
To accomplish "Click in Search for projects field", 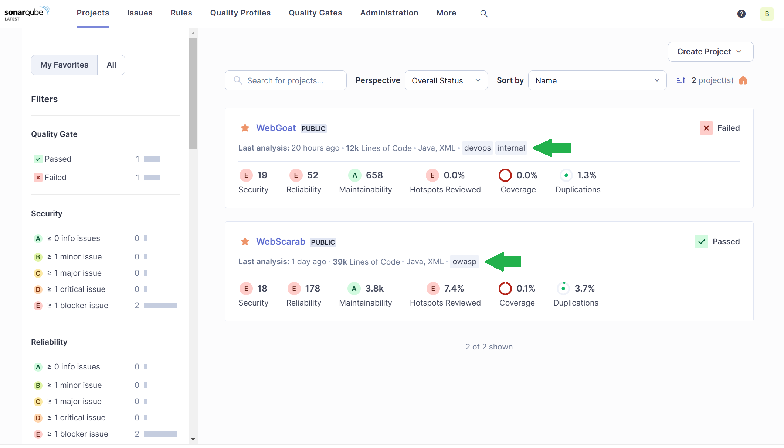I will click(285, 80).
